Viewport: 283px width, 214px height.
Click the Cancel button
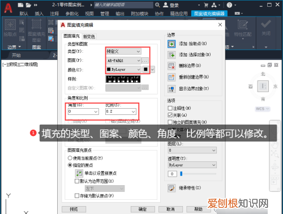pos(170,209)
